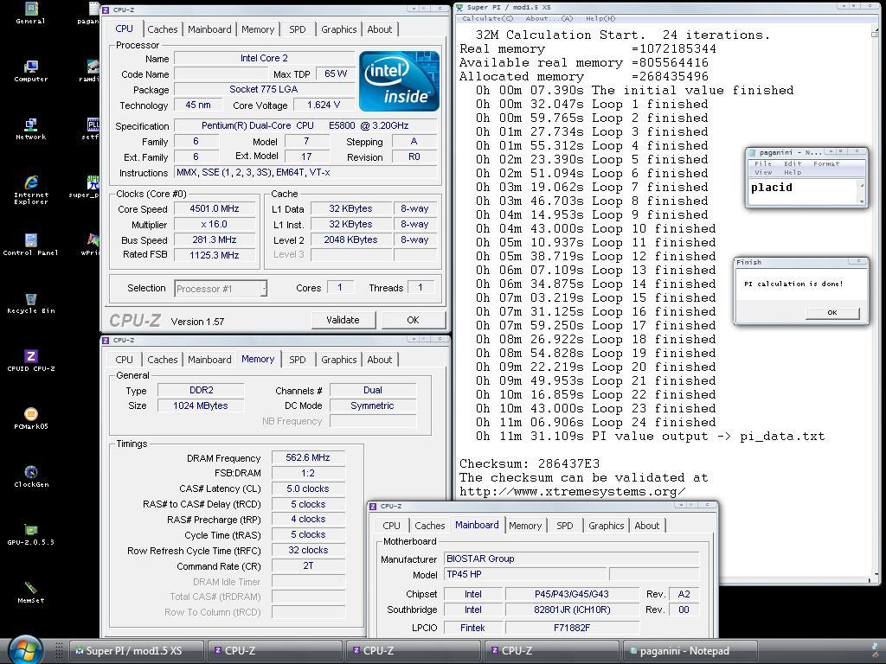Open Graphics tab in Mainboard CPU-Z window

tap(607, 526)
